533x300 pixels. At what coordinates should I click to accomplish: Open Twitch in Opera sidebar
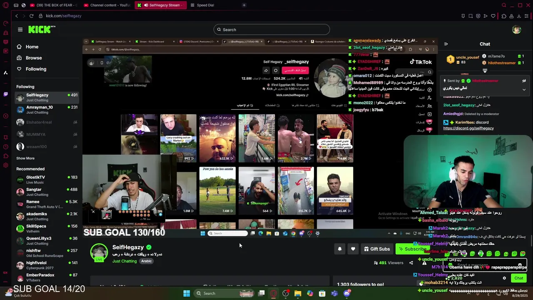coord(5,94)
